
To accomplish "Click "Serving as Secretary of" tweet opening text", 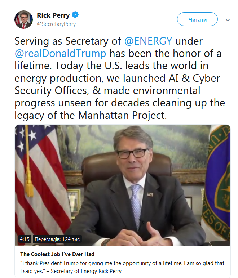I will coord(68,41).
